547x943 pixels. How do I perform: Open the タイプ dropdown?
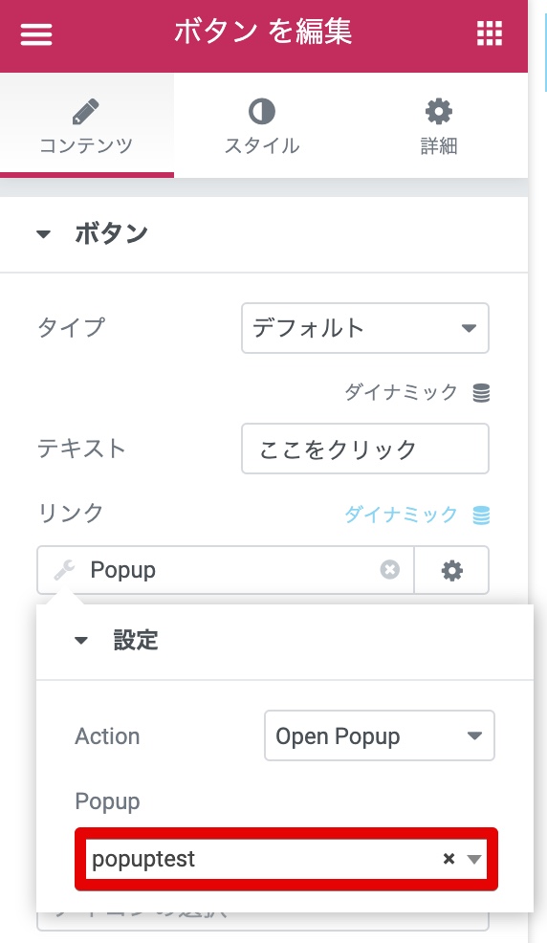click(365, 328)
